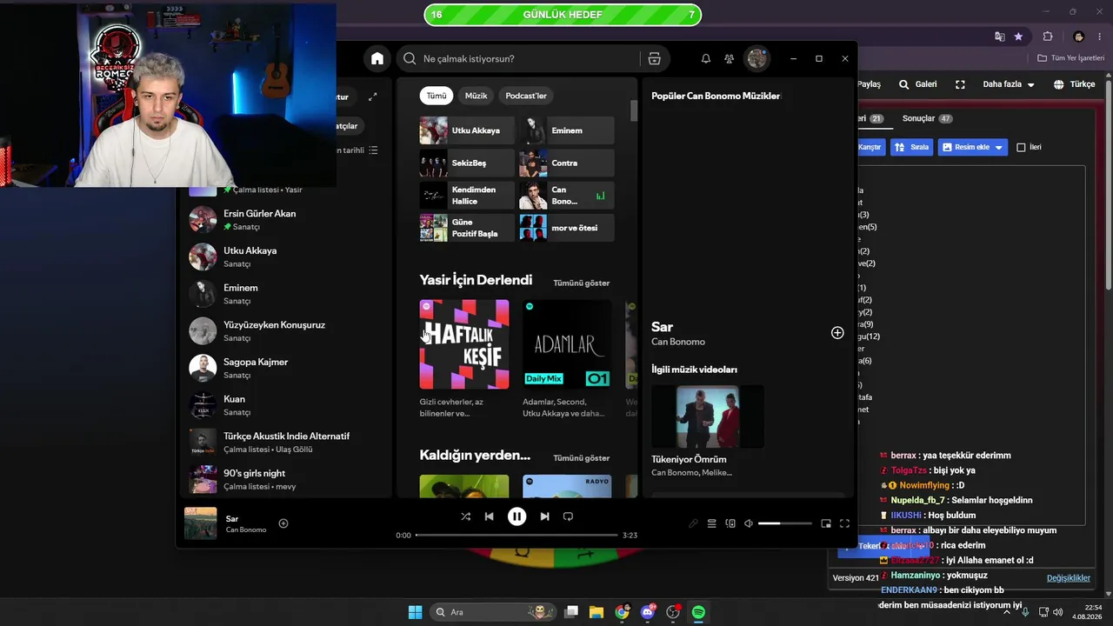Image resolution: width=1113 pixels, height=626 pixels.
Task: Pause the current song
Action: 517,516
